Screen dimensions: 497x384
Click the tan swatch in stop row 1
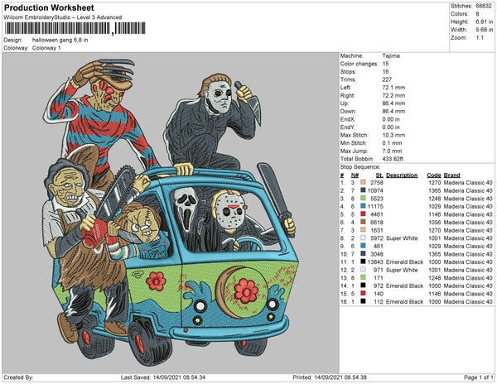click(363, 182)
